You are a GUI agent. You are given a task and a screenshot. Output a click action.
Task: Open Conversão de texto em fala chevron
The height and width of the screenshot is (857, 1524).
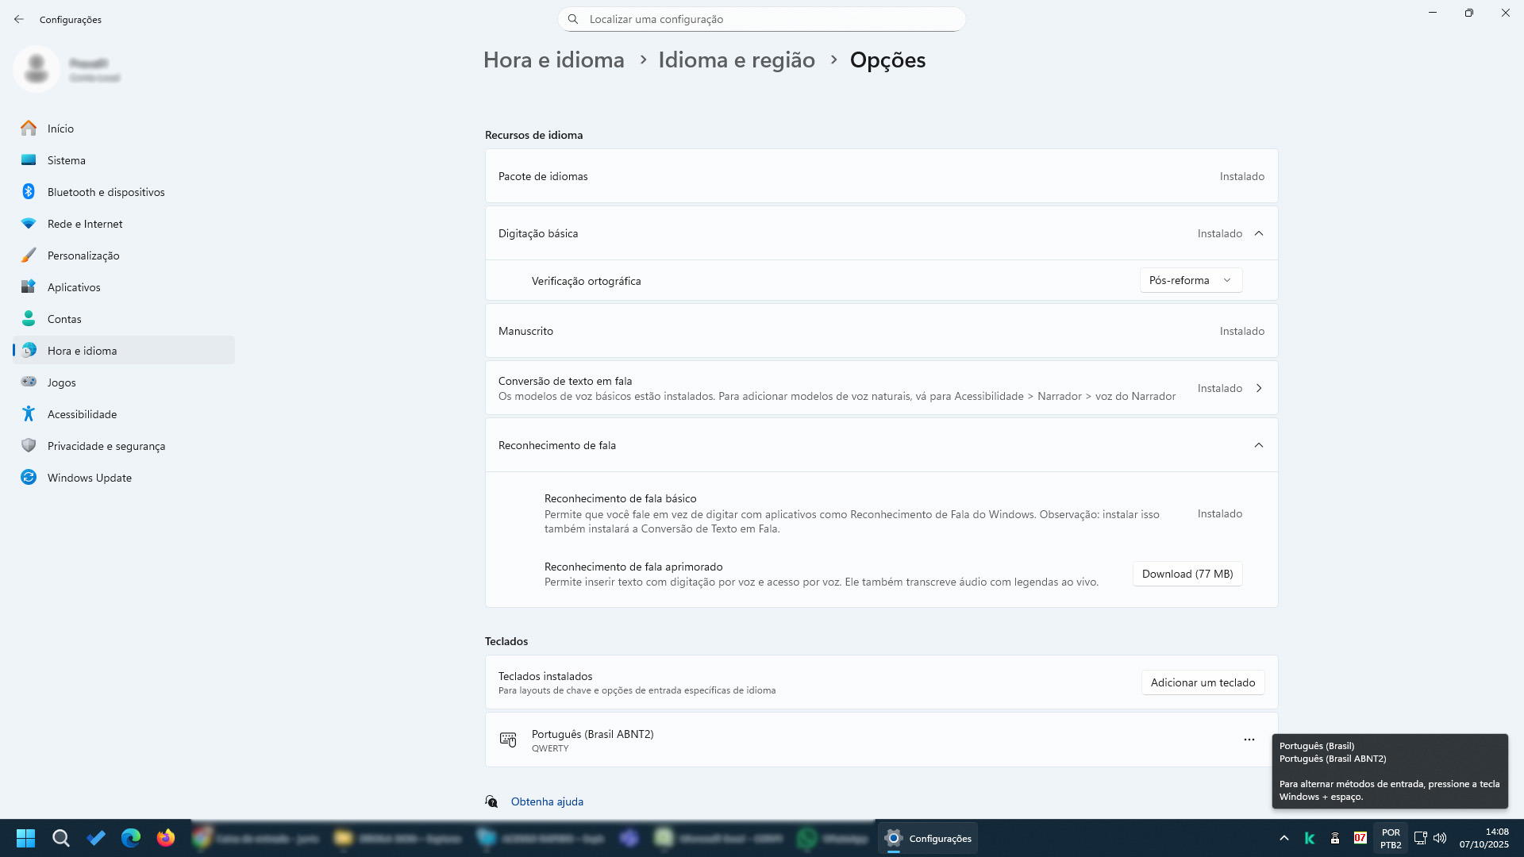1259,388
